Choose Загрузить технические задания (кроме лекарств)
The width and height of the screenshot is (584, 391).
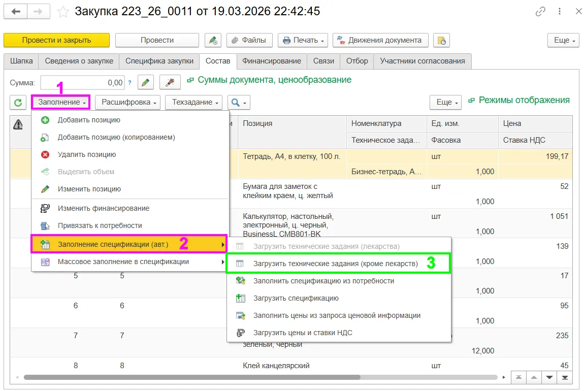point(338,264)
